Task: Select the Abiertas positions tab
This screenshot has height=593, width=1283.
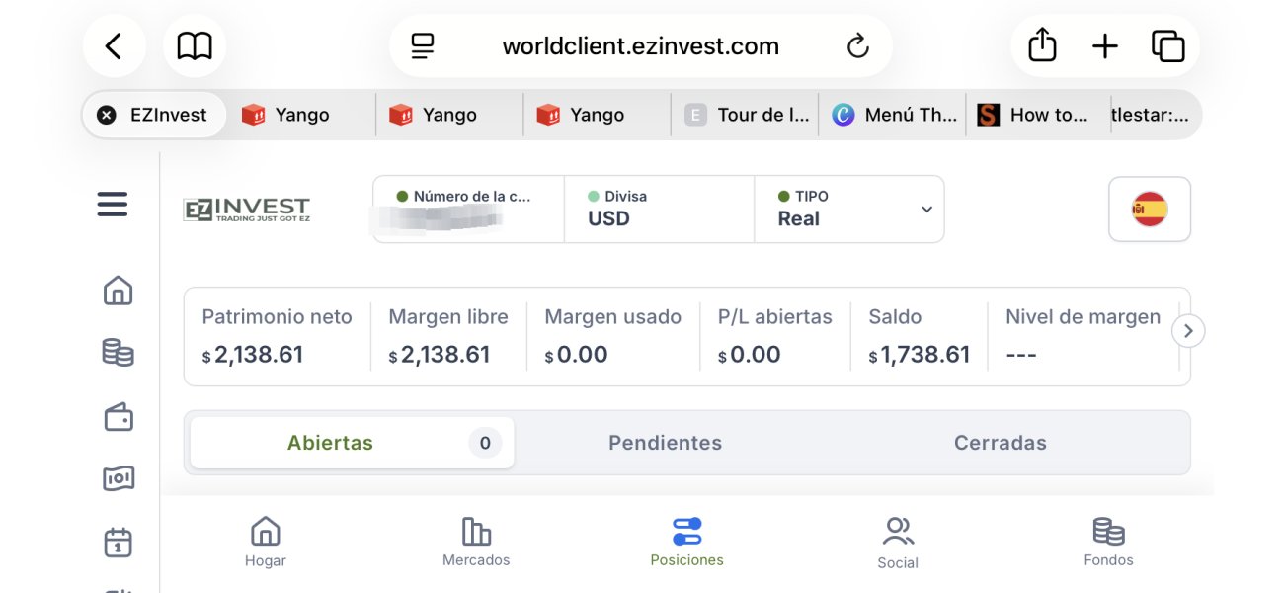Action: point(352,443)
